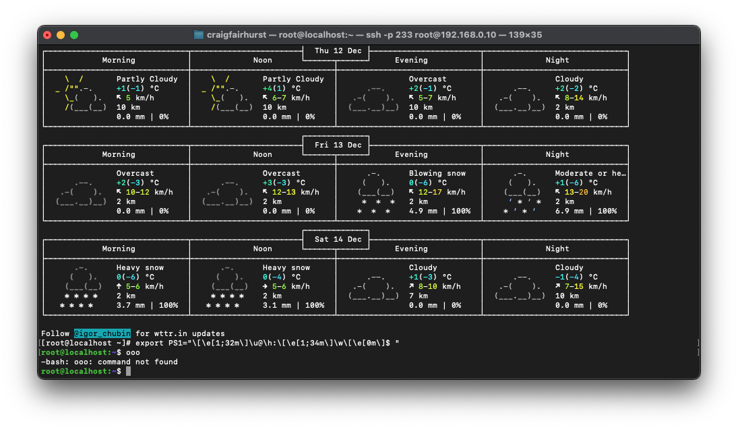738x429 pixels.
Task: Click the window title text in the title bar
Action: pos(374,35)
